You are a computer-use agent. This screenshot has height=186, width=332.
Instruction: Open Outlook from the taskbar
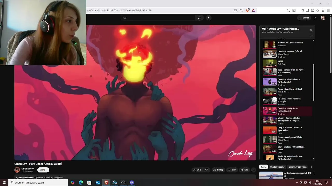tap(98, 183)
